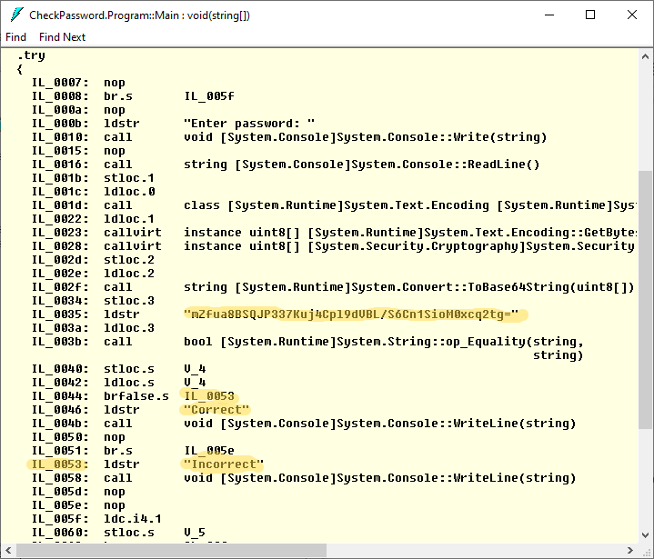The width and height of the screenshot is (654, 559).
Task: Click the IL_005f branch target
Action: click(209, 96)
